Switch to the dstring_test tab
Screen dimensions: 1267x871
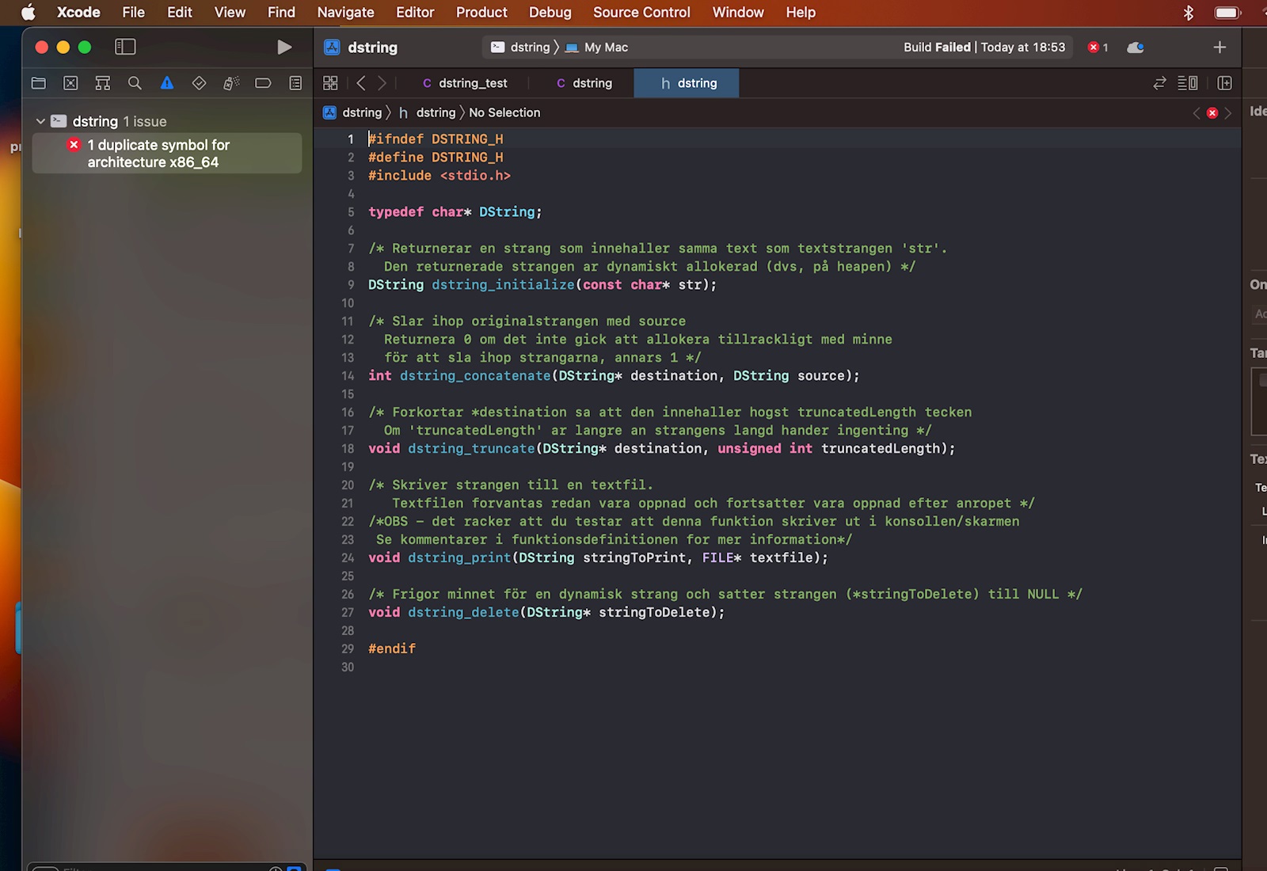coord(465,83)
